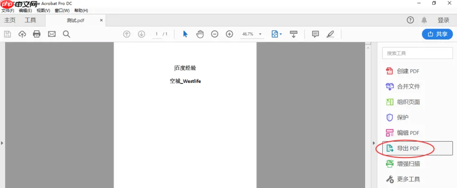Go to previous page arrow

point(127,34)
